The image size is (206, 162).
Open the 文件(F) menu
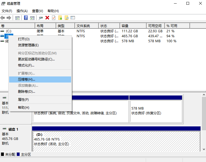pyautogui.click(x=7, y=11)
